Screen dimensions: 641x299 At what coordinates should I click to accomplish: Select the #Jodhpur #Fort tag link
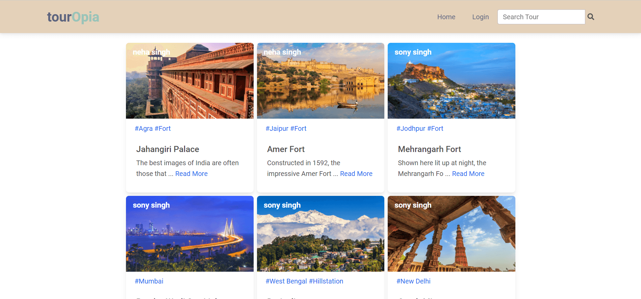[419, 128]
